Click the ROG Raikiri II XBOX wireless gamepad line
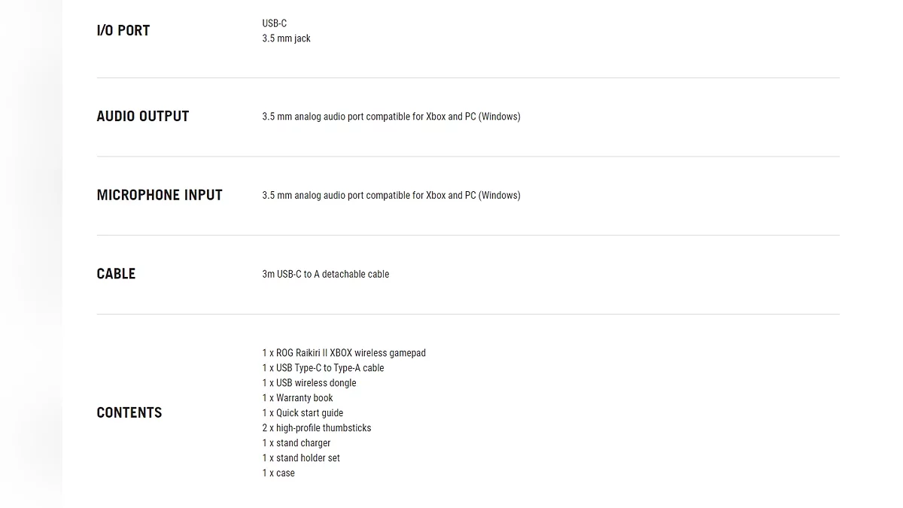Image resolution: width=903 pixels, height=508 pixels. (x=344, y=353)
